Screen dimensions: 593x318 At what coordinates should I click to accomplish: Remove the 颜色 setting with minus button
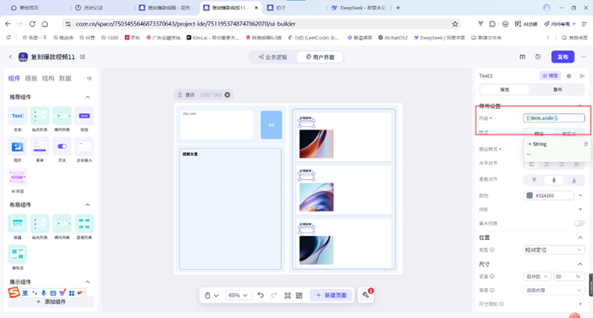click(580, 195)
